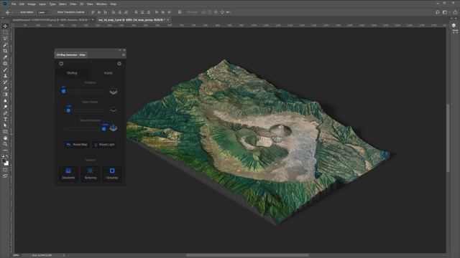Select the Dodge tool

tap(5, 107)
